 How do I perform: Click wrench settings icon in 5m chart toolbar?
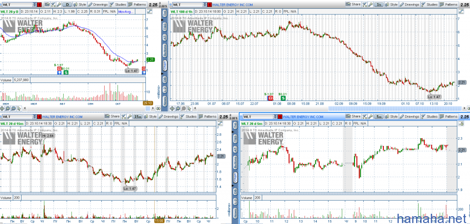(x=371, y=117)
